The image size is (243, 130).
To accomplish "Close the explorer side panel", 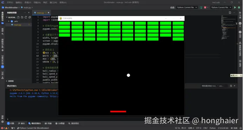I will 29,13.
